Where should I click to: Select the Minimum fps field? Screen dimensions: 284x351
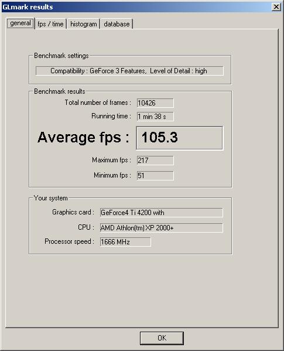pos(155,176)
